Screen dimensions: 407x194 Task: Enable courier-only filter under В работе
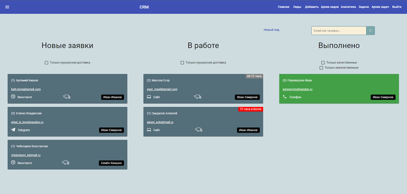tap(182, 63)
